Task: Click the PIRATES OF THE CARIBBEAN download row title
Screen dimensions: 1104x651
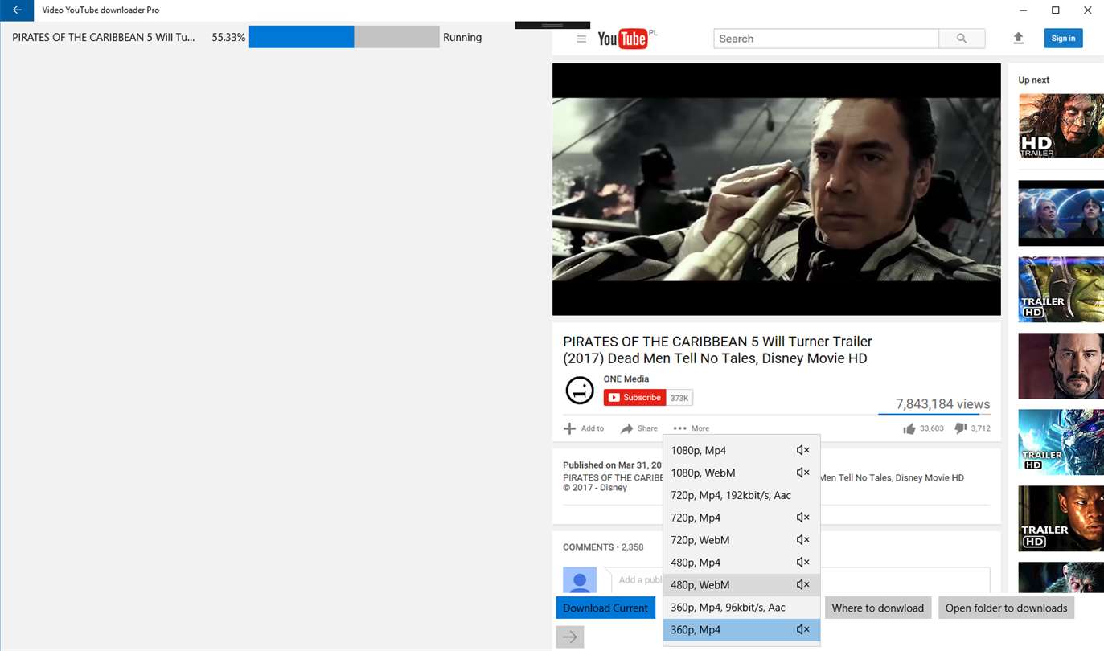Action: (x=104, y=37)
